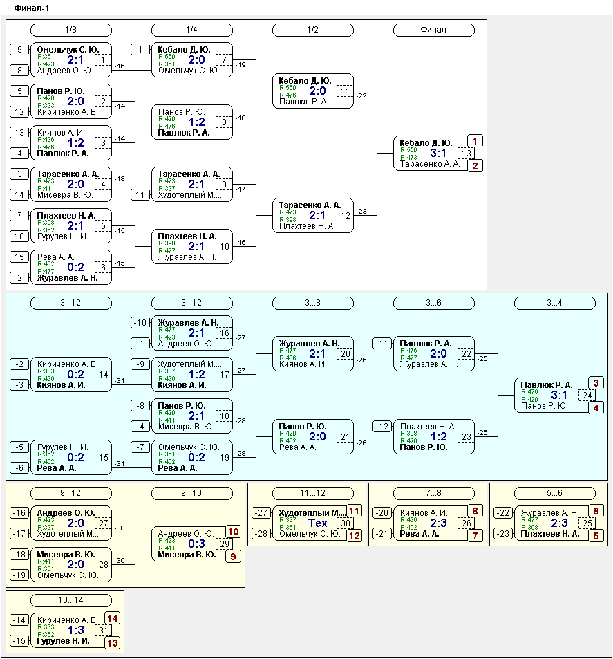Click red place badge 11 by Худотеплый
This screenshot has height=659, width=613.
(x=355, y=511)
